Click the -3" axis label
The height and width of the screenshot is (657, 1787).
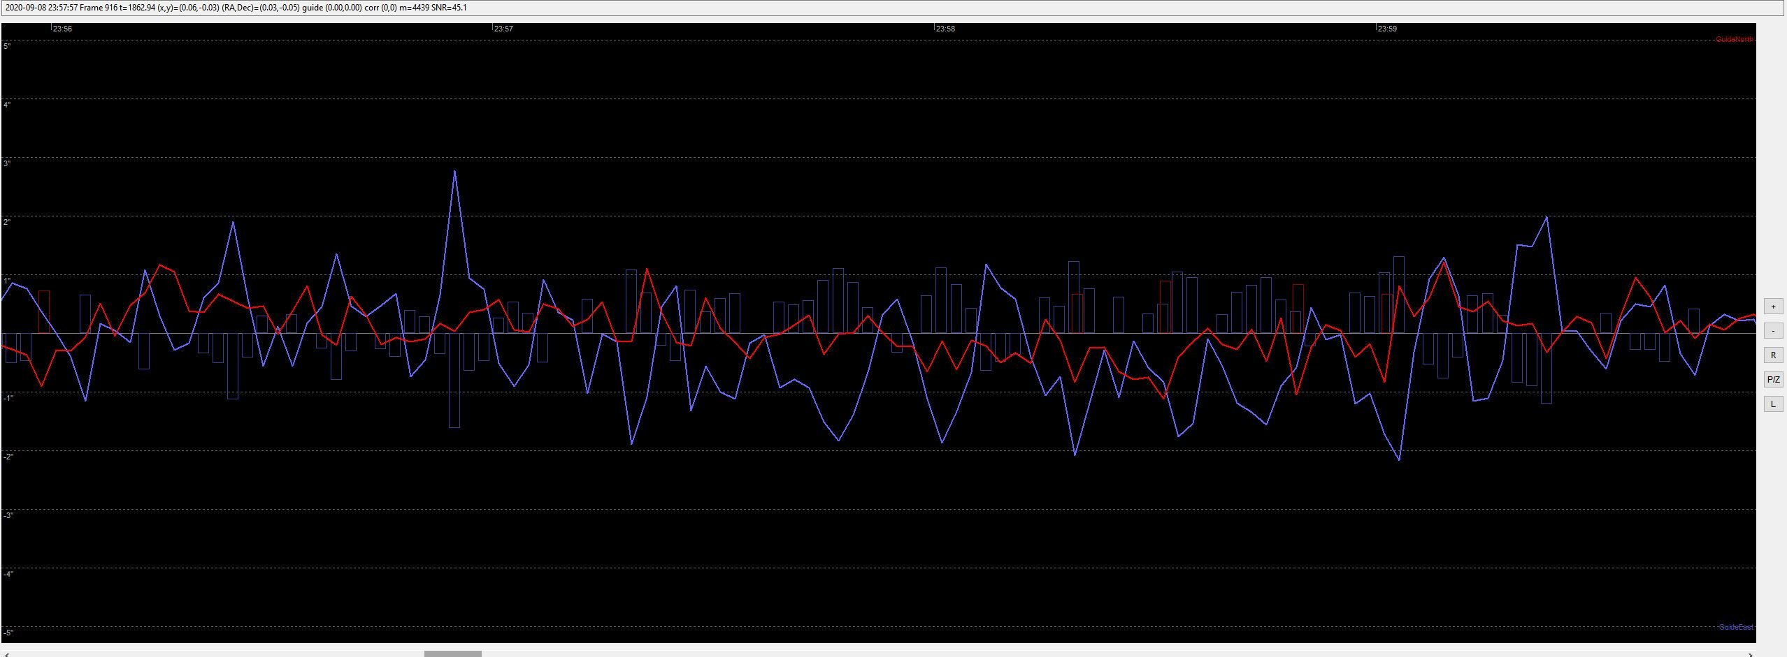pyautogui.click(x=8, y=515)
